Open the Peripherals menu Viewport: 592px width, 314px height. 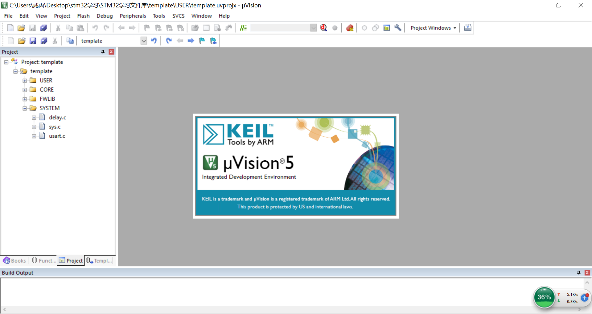(x=133, y=16)
